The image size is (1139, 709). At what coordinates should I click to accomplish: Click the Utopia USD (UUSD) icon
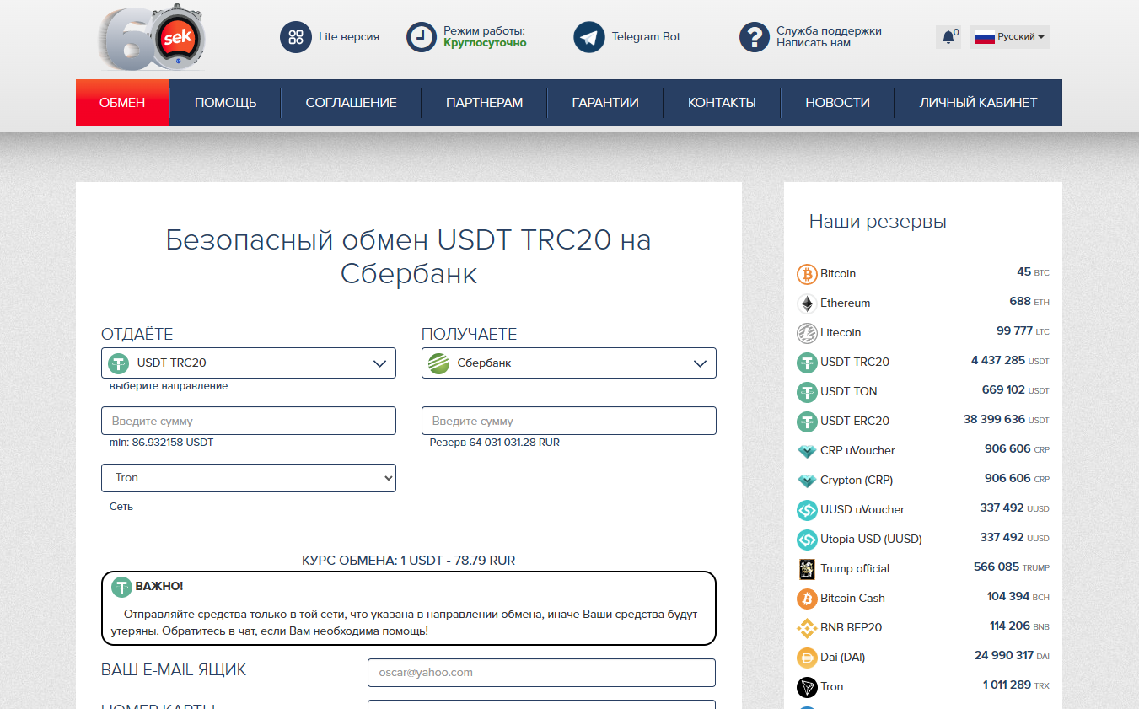coord(807,540)
